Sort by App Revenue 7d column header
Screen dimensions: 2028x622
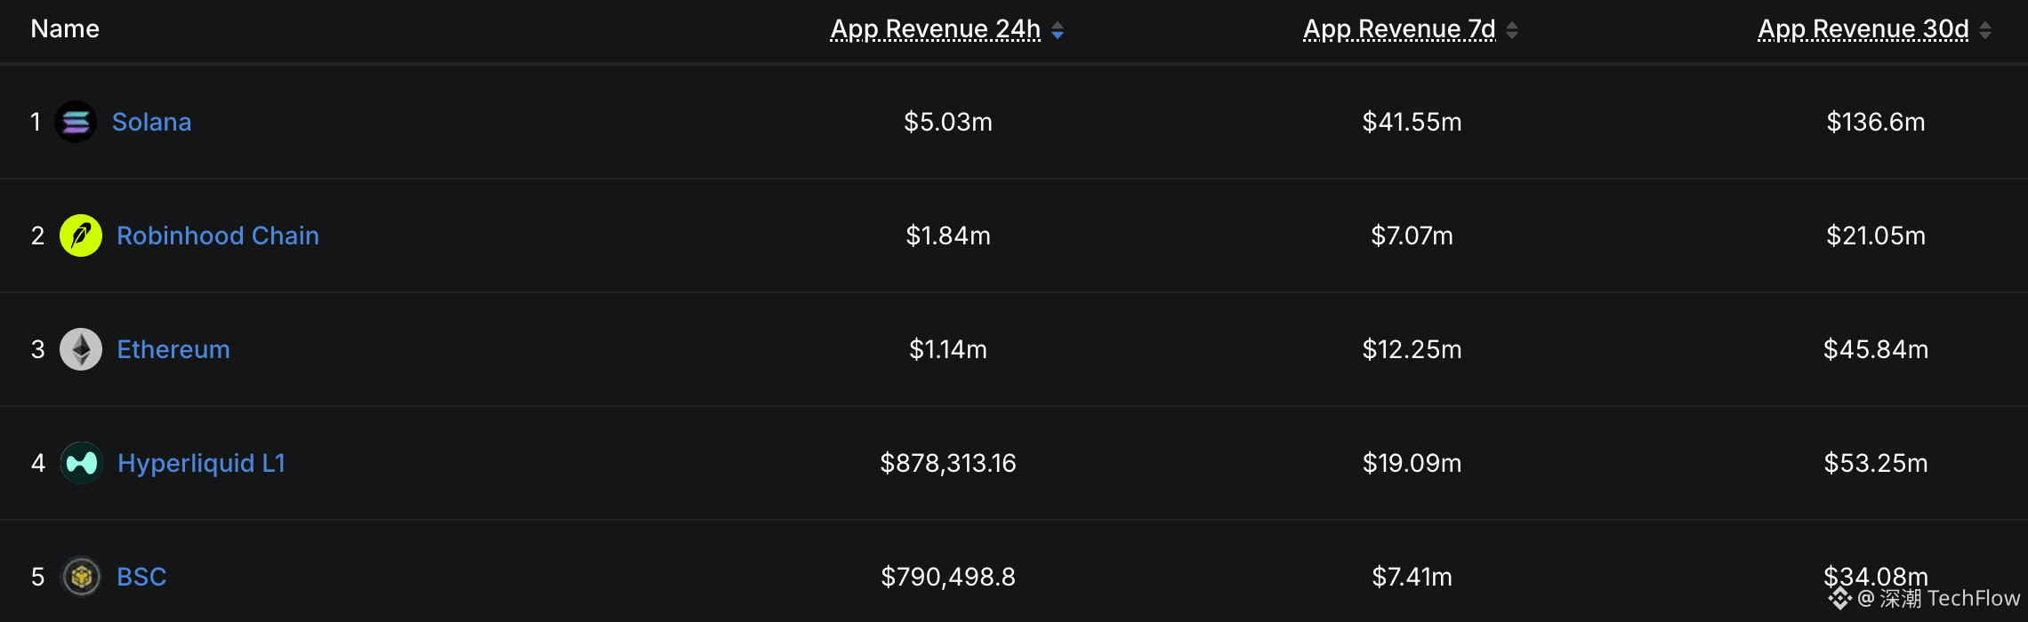pos(1399,29)
